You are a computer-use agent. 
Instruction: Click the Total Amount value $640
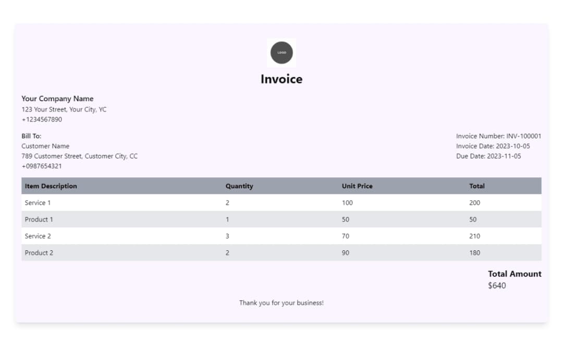[497, 285]
